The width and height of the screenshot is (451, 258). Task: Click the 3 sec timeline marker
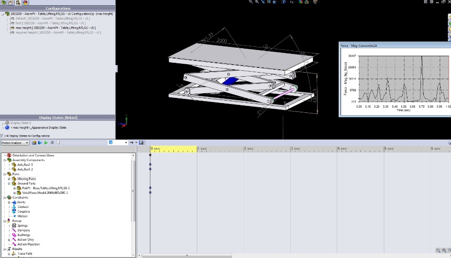click(295, 148)
